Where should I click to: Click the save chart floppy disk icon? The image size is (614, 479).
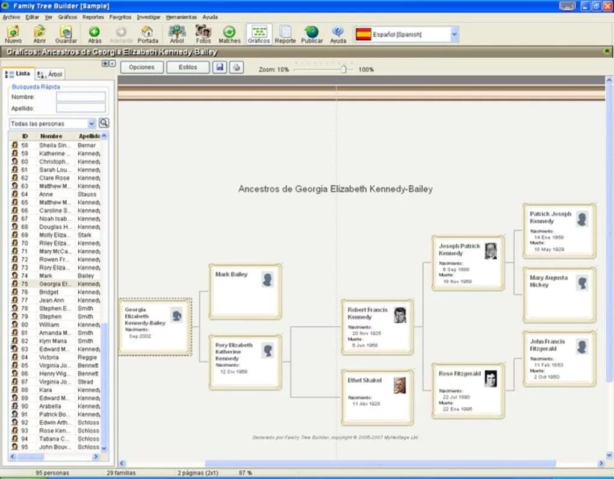(220, 67)
